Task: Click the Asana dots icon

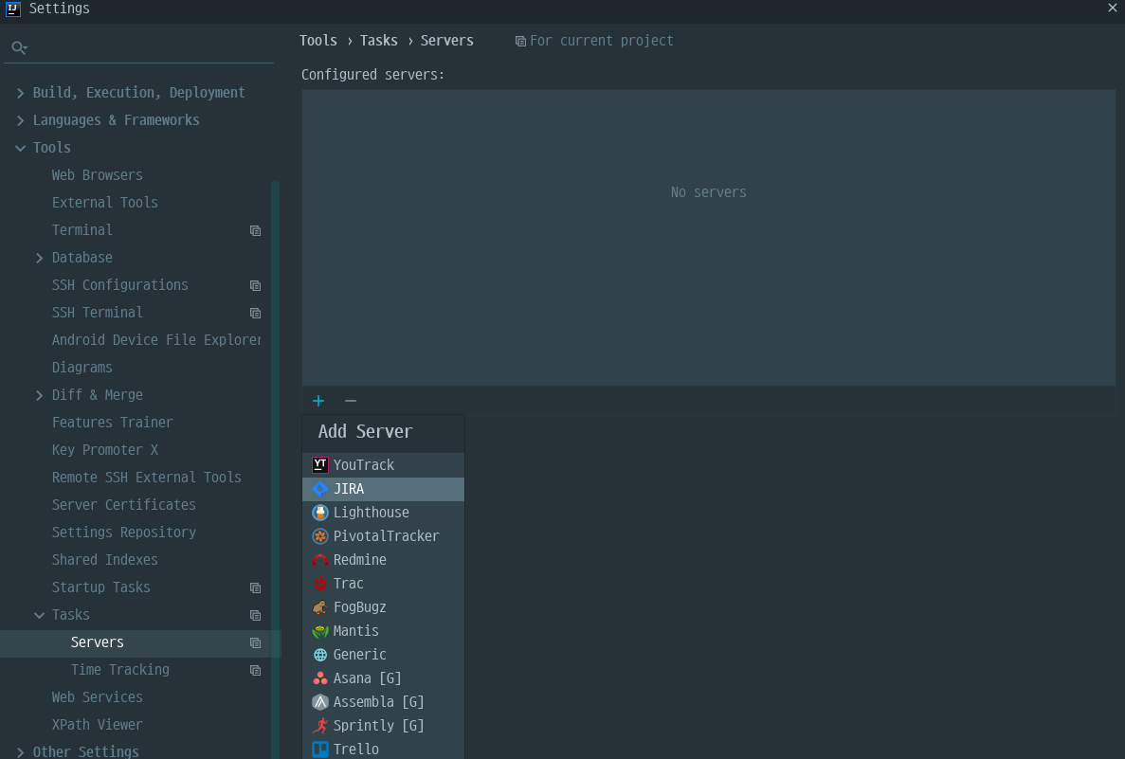Action: (x=320, y=678)
